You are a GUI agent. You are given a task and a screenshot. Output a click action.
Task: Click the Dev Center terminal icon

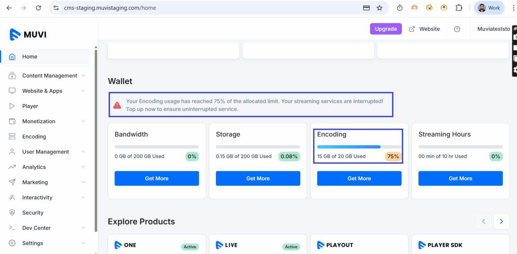click(x=12, y=228)
